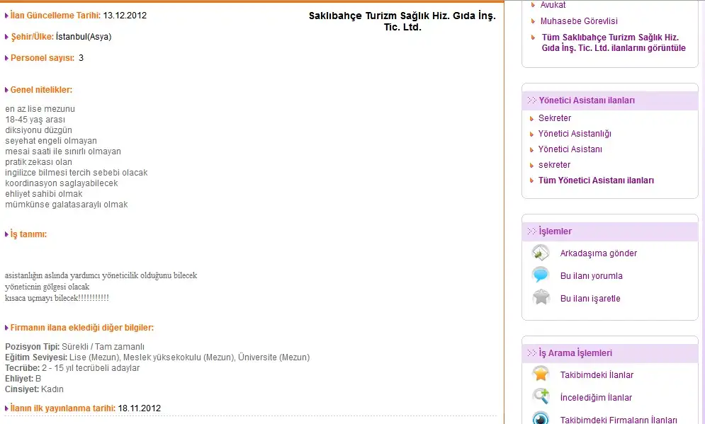The width and height of the screenshot is (705, 424).
Task: Open Takibimdeki İlanlar link
Action: [597, 374]
